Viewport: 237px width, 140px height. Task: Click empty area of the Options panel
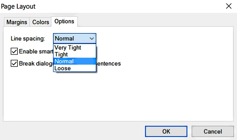tap(148, 95)
